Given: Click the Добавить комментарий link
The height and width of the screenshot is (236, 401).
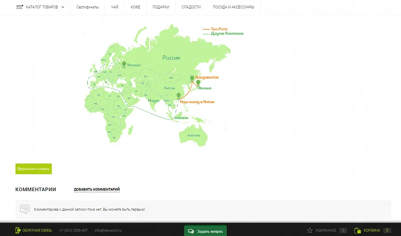Looking at the screenshot, I should (97, 189).
